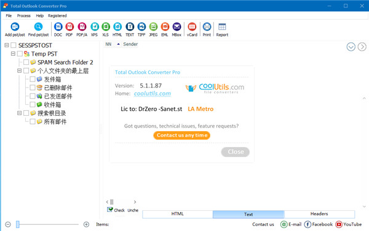The height and width of the screenshot is (231, 369).
Task: Click the circled down-arrow icon
Action: [351, 47]
